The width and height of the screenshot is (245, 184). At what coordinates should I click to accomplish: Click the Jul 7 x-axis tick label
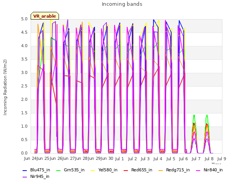pos(196,159)
